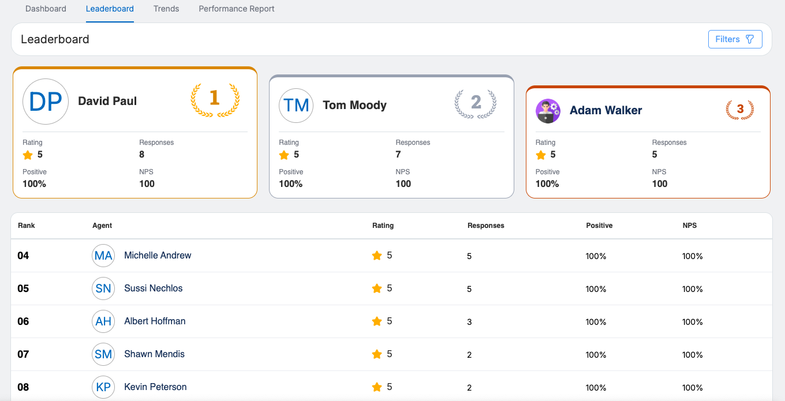
Task: Click David Paul's DP avatar icon
Action: [46, 102]
